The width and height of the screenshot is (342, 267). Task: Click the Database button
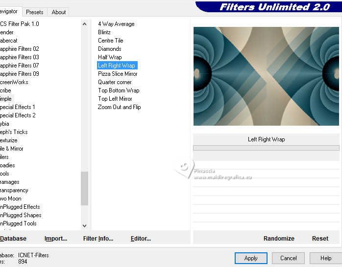13,239
